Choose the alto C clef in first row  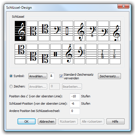point(32,31)
